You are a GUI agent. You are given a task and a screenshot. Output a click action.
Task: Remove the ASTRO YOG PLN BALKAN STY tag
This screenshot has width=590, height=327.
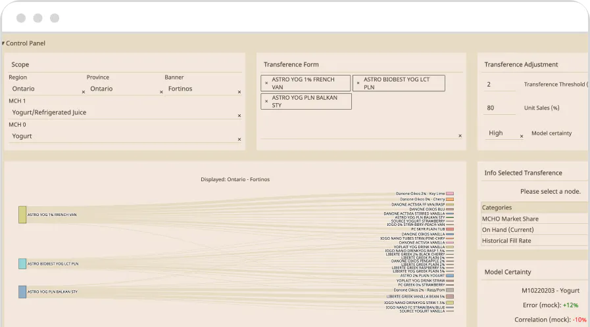(x=266, y=101)
